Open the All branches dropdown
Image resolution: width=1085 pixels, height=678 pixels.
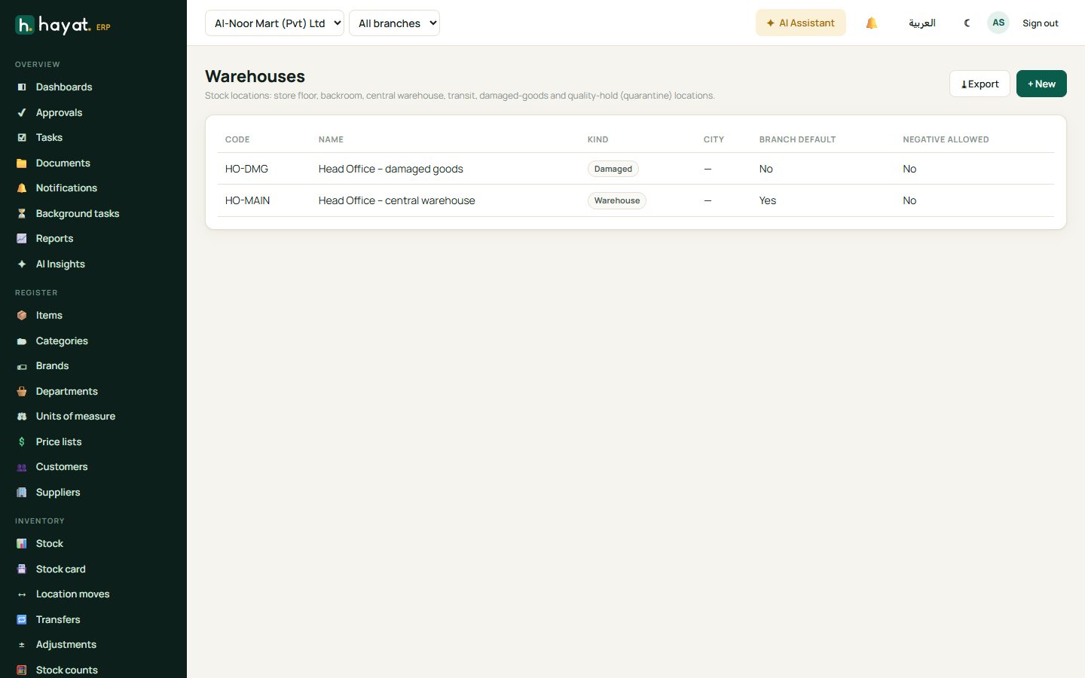click(394, 23)
